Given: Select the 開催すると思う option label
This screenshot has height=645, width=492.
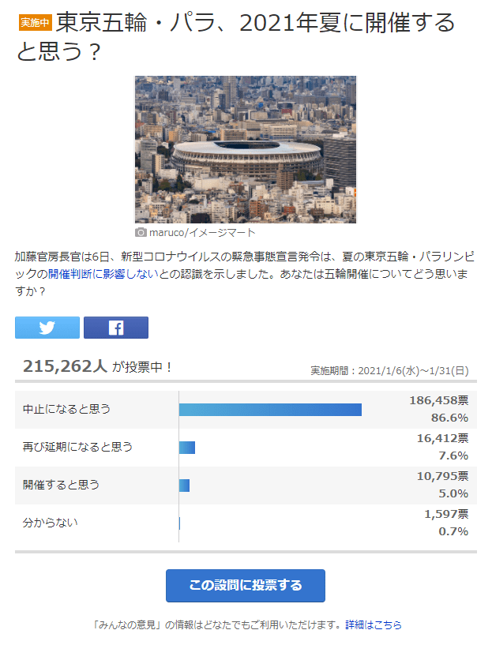Looking at the screenshot, I should (x=62, y=485).
